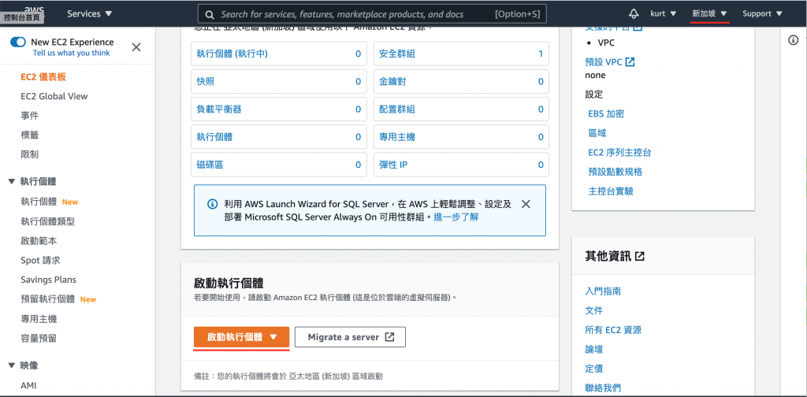Open 彈性 IP resource tile
The image size is (807, 397).
tap(461, 165)
